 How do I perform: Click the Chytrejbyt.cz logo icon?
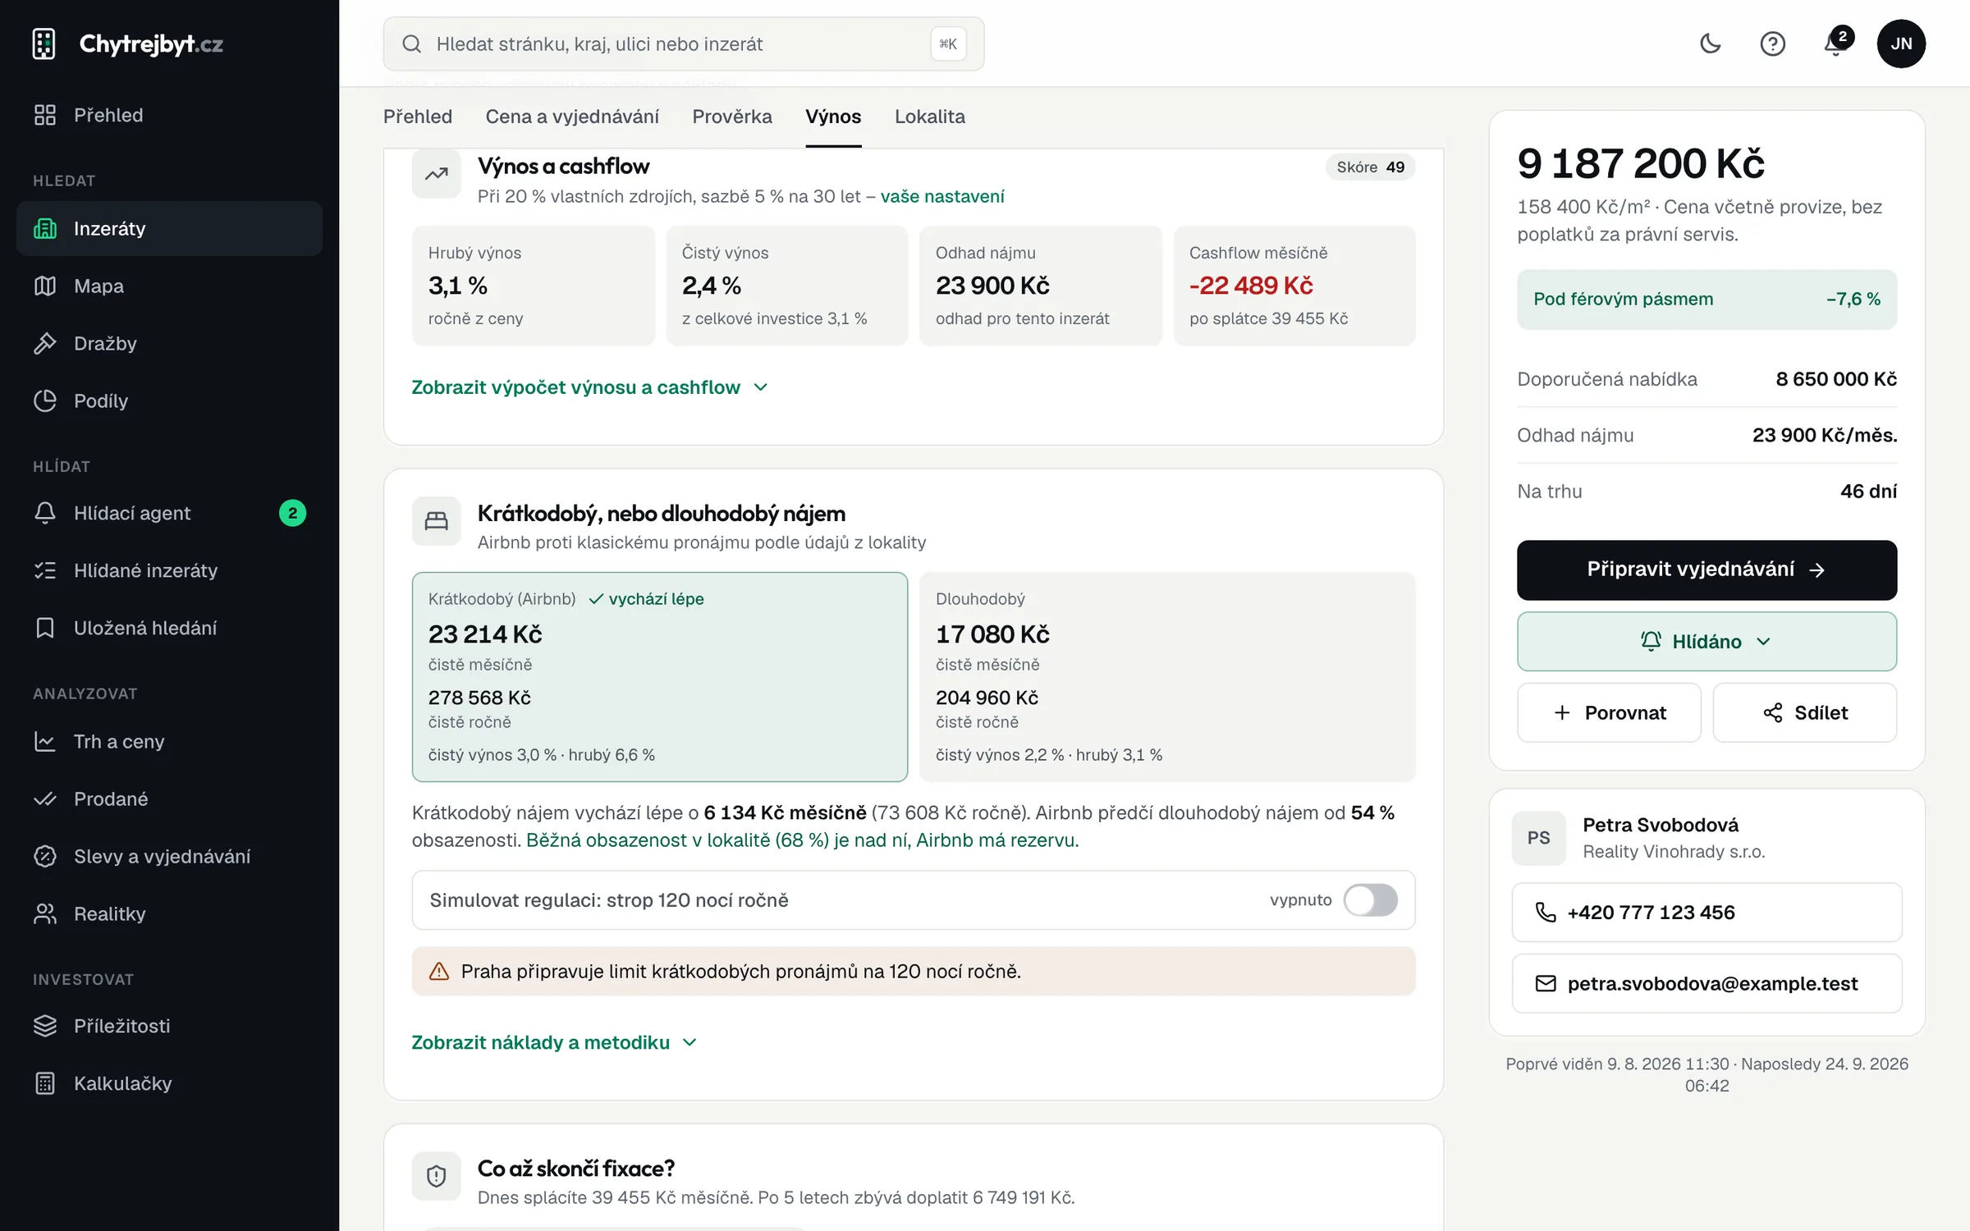[x=44, y=43]
